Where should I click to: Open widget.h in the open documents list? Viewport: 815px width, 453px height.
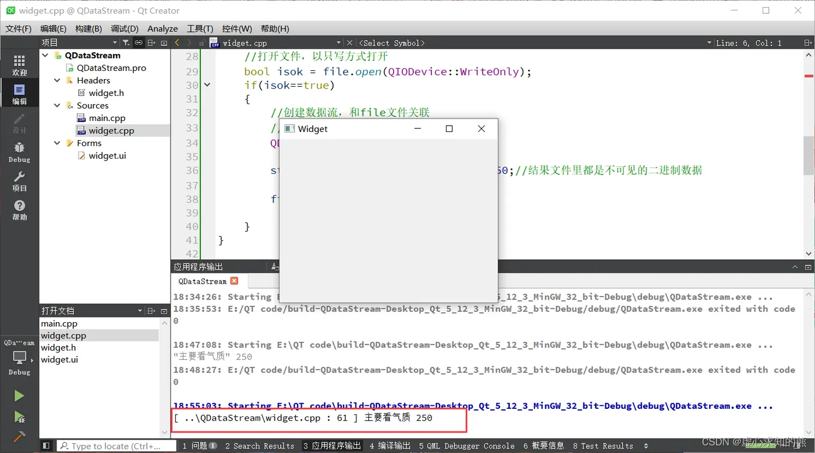pos(99,347)
